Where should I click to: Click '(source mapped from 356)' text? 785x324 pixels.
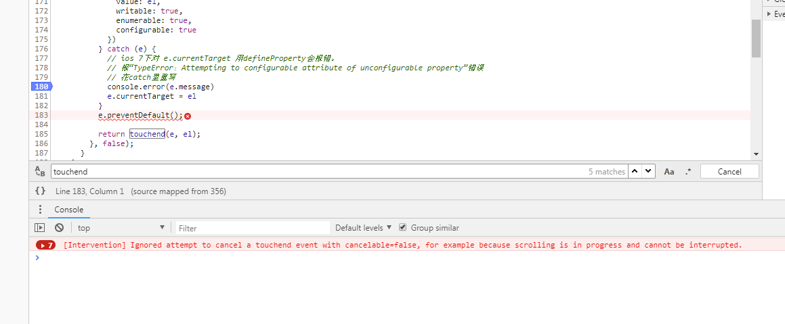pyautogui.click(x=178, y=191)
